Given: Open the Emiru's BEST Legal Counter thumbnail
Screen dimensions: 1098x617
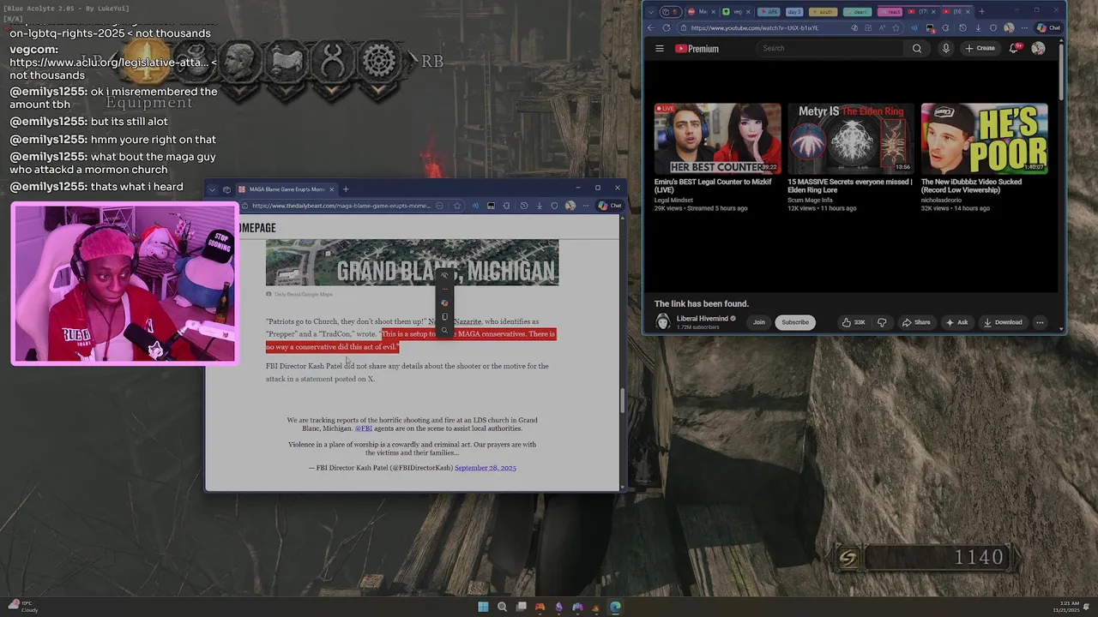Looking at the screenshot, I should (x=718, y=139).
